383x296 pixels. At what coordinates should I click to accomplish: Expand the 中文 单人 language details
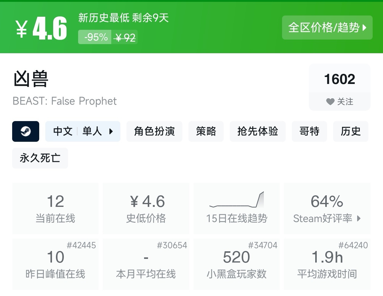tap(83, 131)
